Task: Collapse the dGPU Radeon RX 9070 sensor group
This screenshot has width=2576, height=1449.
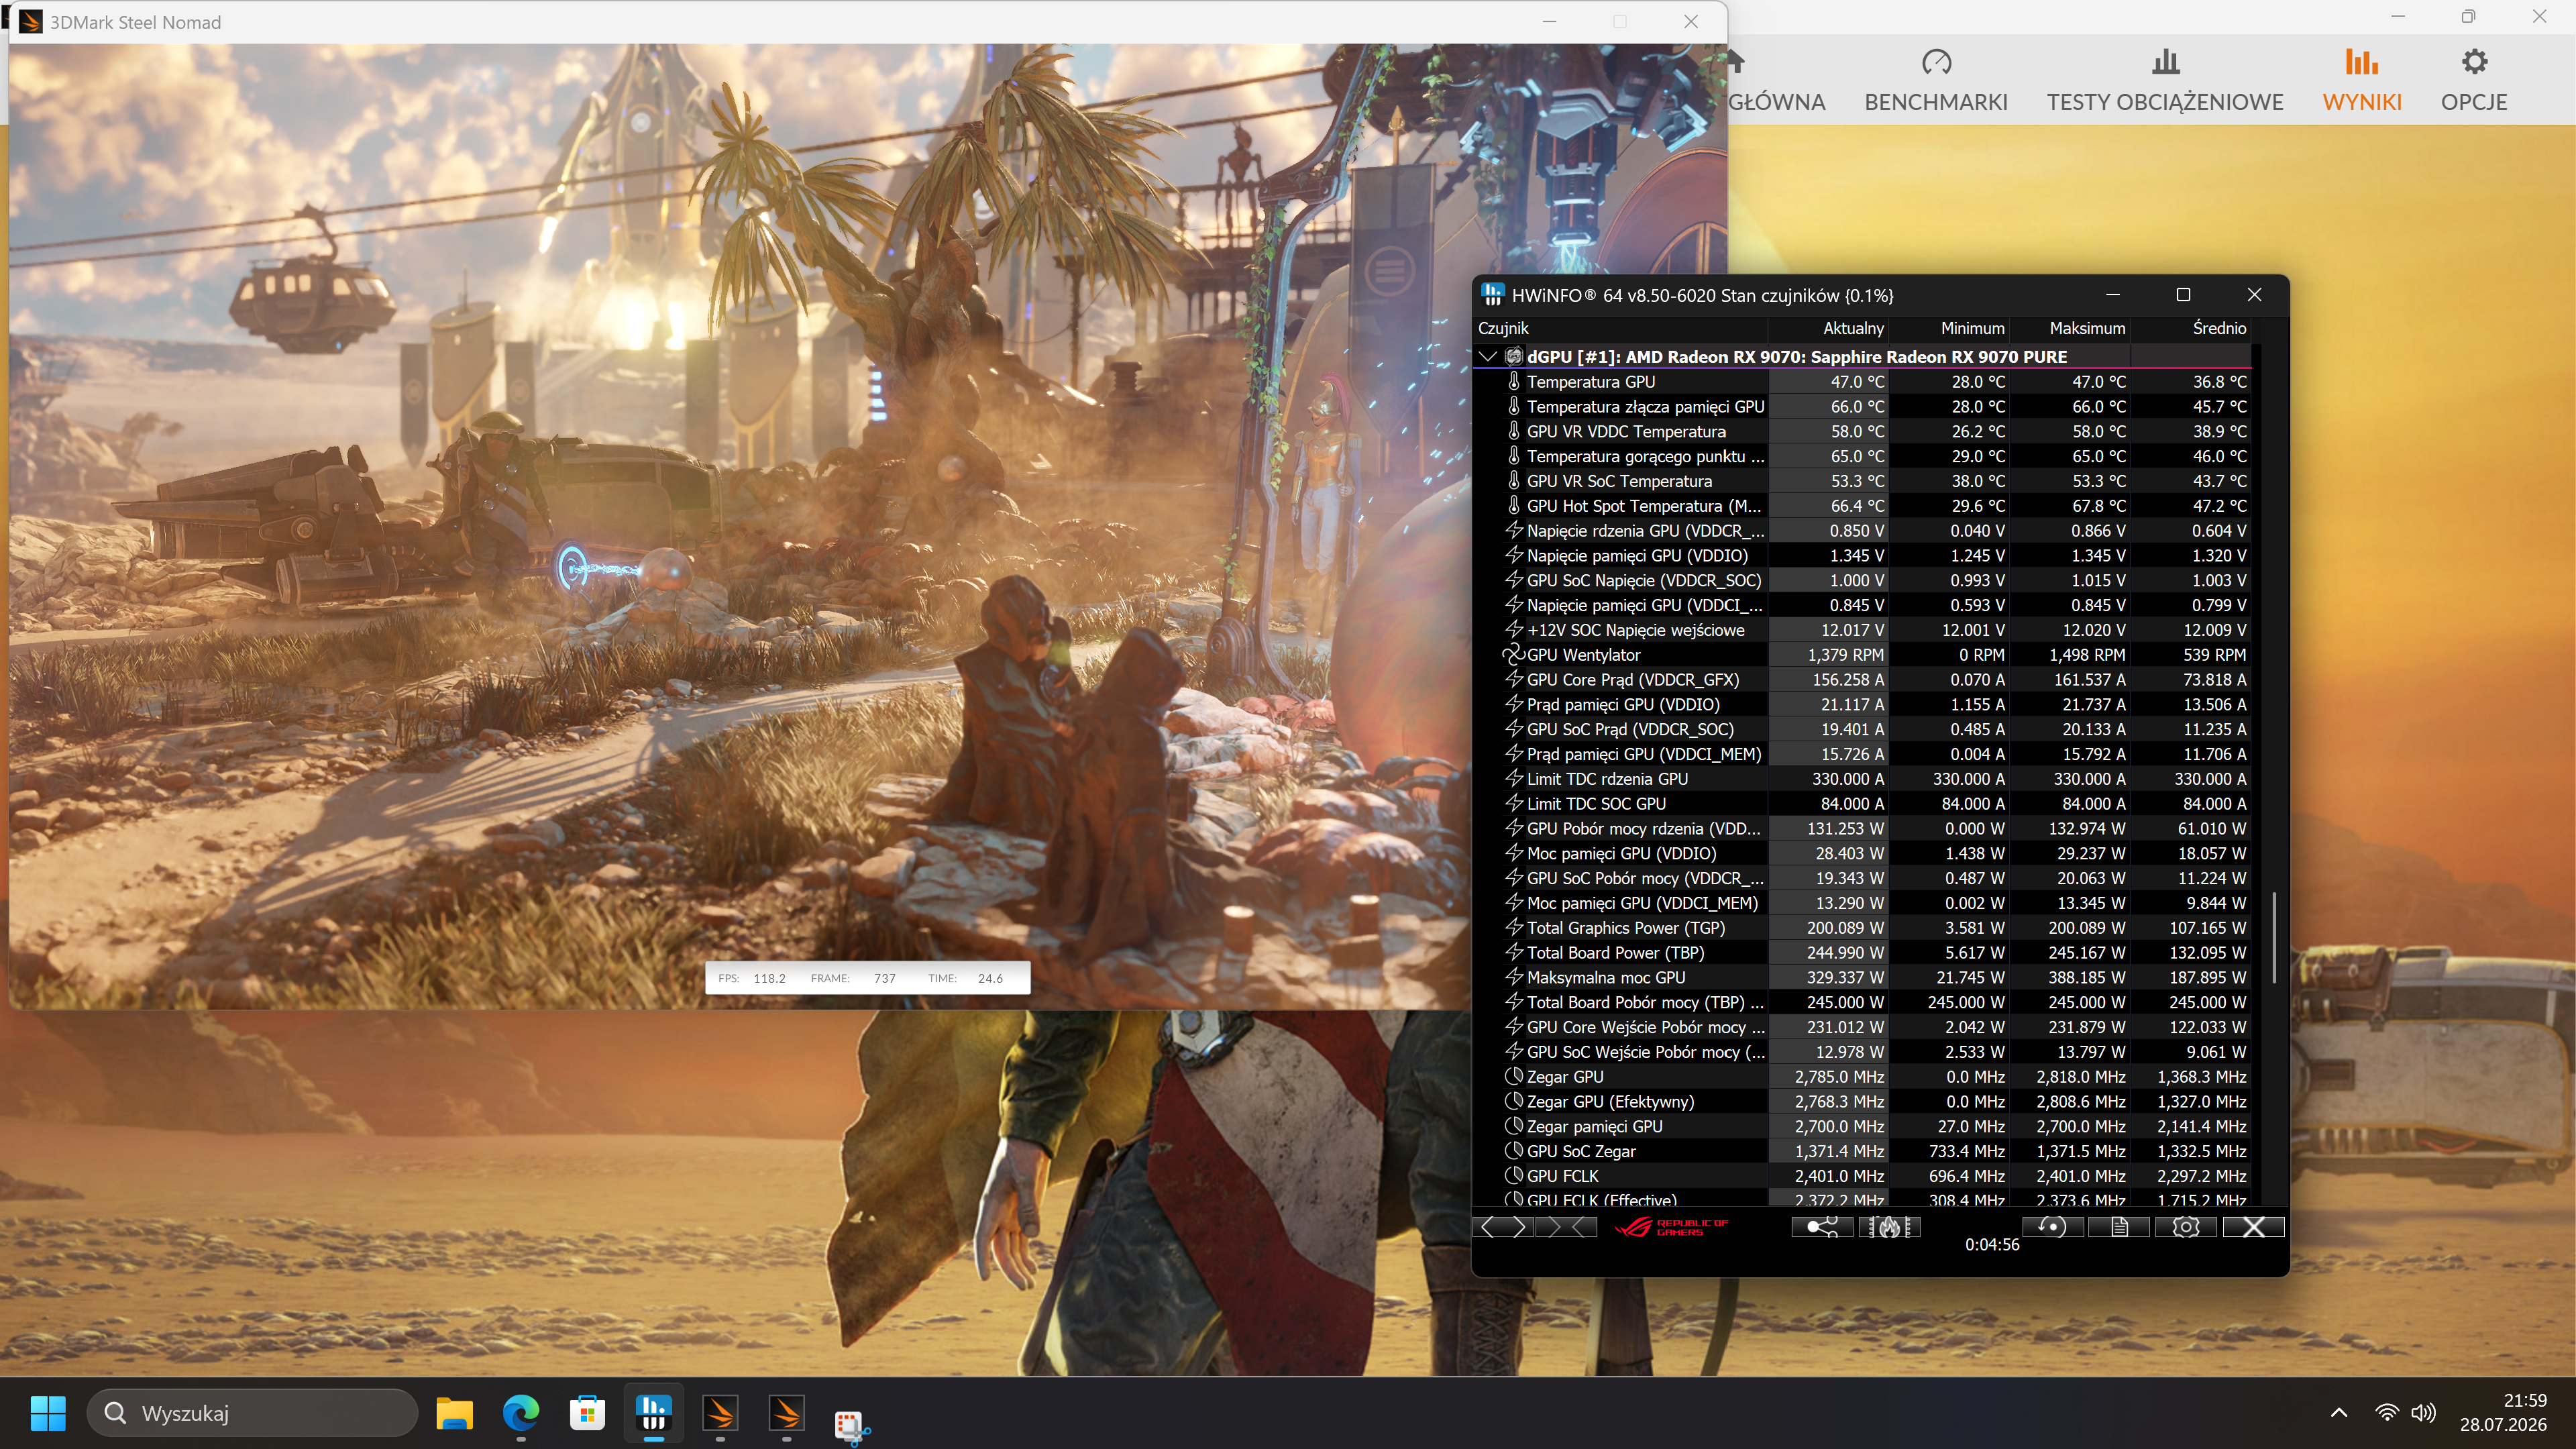Action: pyautogui.click(x=1487, y=356)
